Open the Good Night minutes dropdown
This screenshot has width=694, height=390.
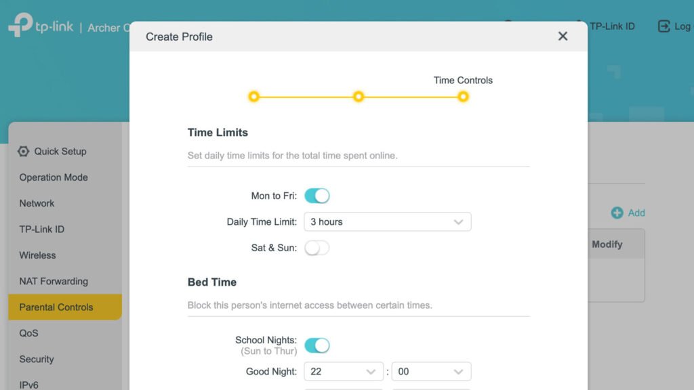[x=431, y=371]
